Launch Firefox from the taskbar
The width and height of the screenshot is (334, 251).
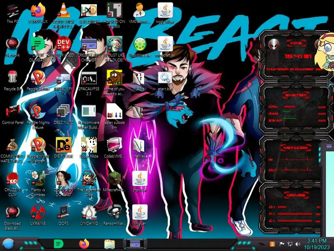point(84,244)
